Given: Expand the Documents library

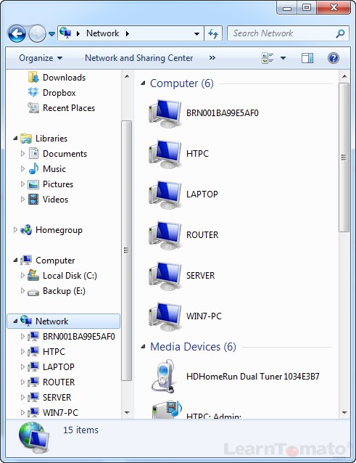Looking at the screenshot, I should (x=22, y=153).
